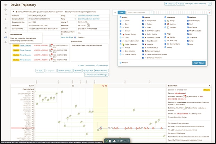Viewport: 216px width, 144px height.
Task: Open the hash dropdown on 07:10:53 threat row
Action: (x=51, y=55)
